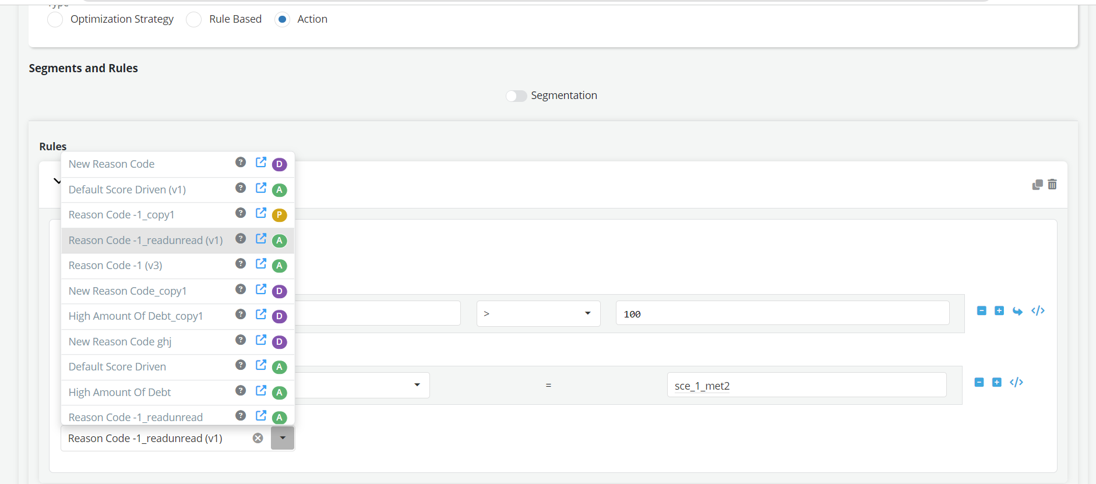Collapse the rule using the chevron

(57, 181)
